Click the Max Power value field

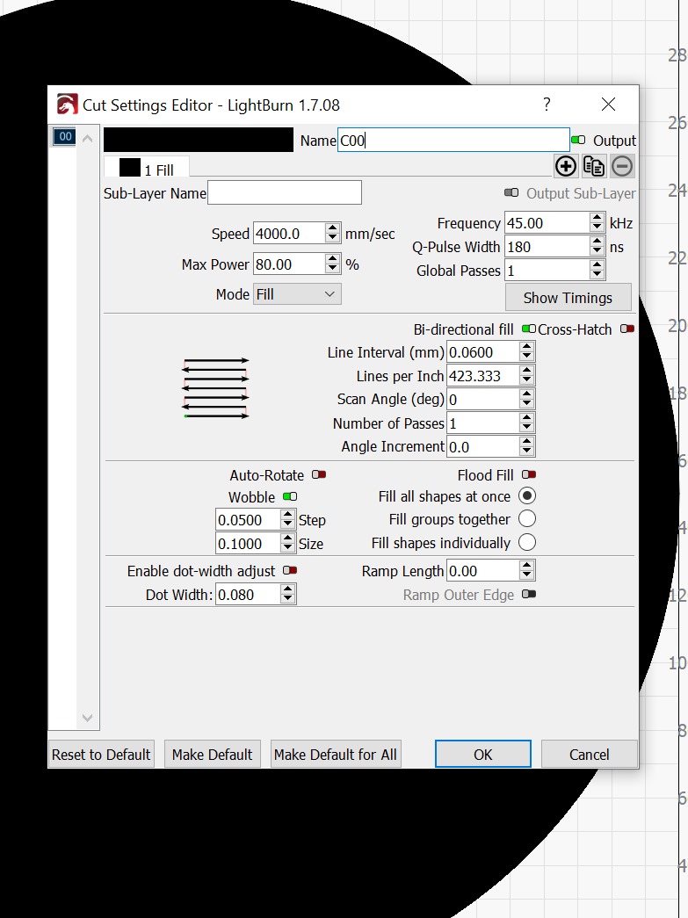pos(289,264)
